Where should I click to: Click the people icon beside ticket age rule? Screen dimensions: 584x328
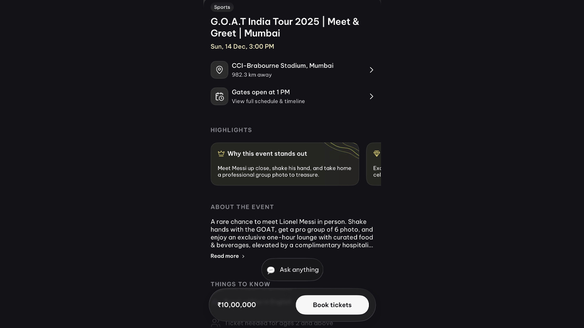[215, 323]
